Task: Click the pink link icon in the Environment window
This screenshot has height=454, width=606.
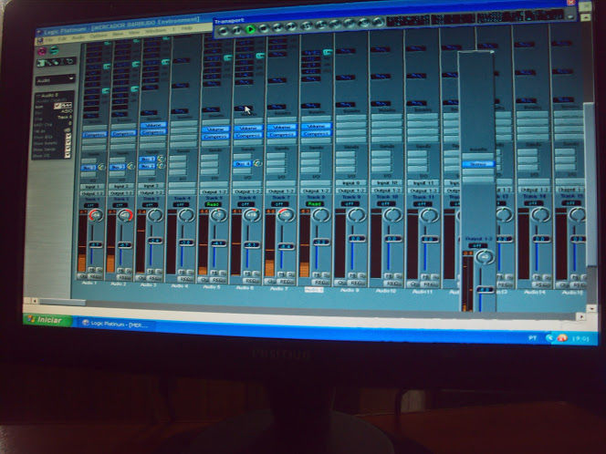Action: 41,51
